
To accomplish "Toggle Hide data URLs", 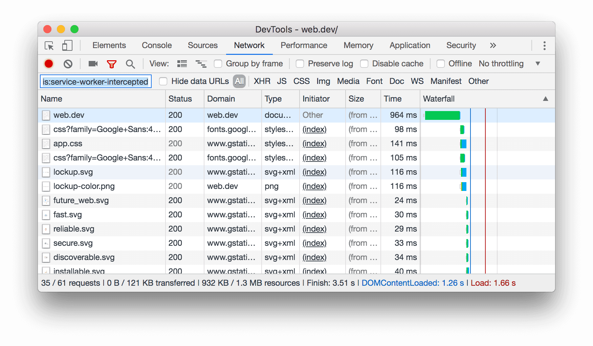I will tap(163, 81).
